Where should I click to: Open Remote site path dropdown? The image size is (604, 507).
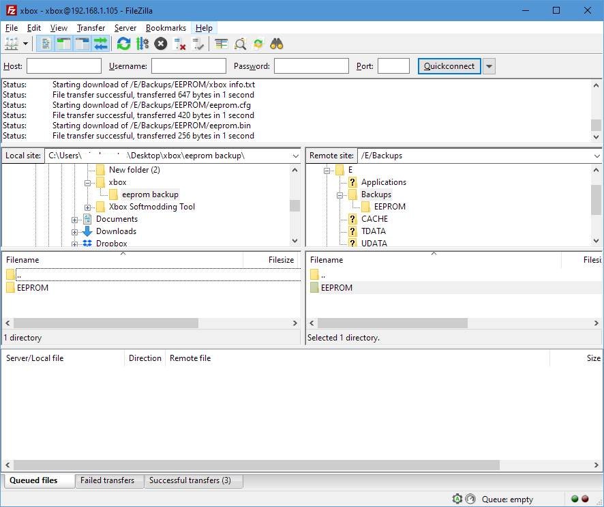tap(597, 156)
